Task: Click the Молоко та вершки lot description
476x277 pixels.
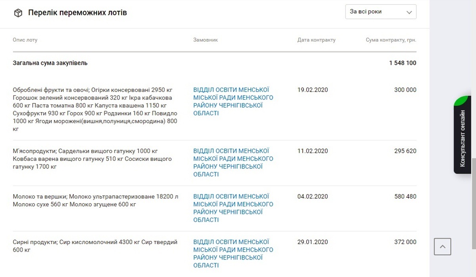Action: coord(96,201)
